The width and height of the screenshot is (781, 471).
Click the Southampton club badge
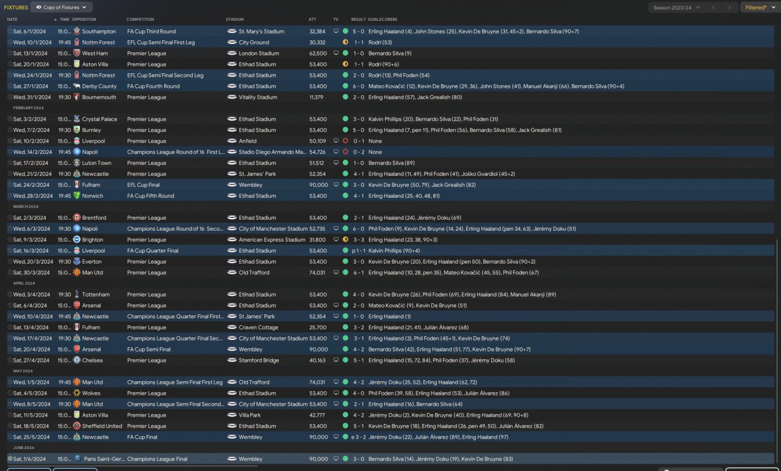click(x=77, y=31)
